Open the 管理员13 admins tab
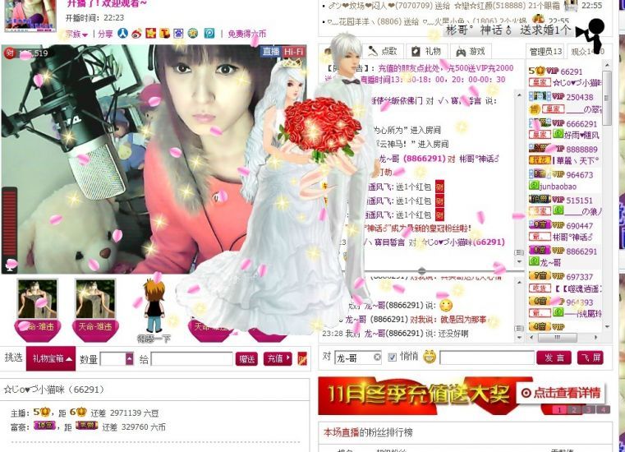Screen dimensions: 625x452 pos(545,52)
